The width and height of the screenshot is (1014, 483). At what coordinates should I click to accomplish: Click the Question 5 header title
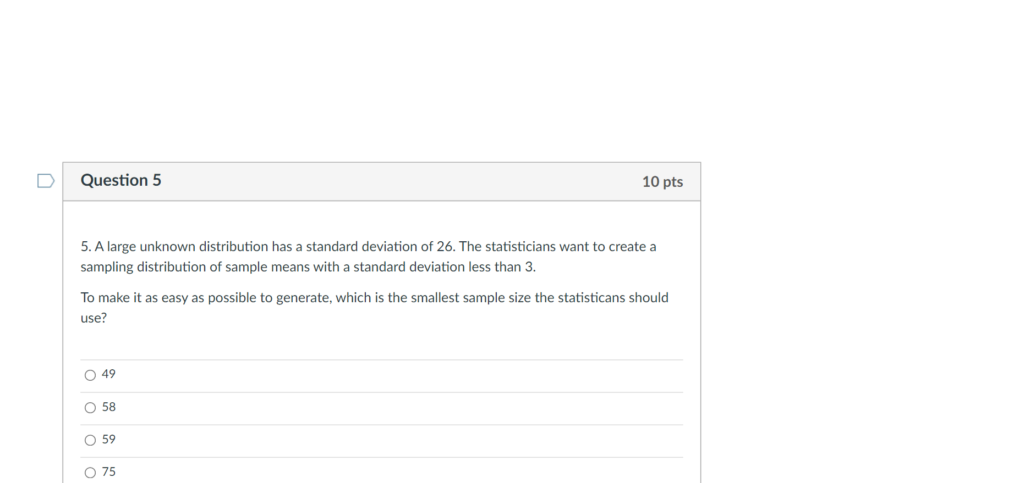pyautogui.click(x=120, y=180)
